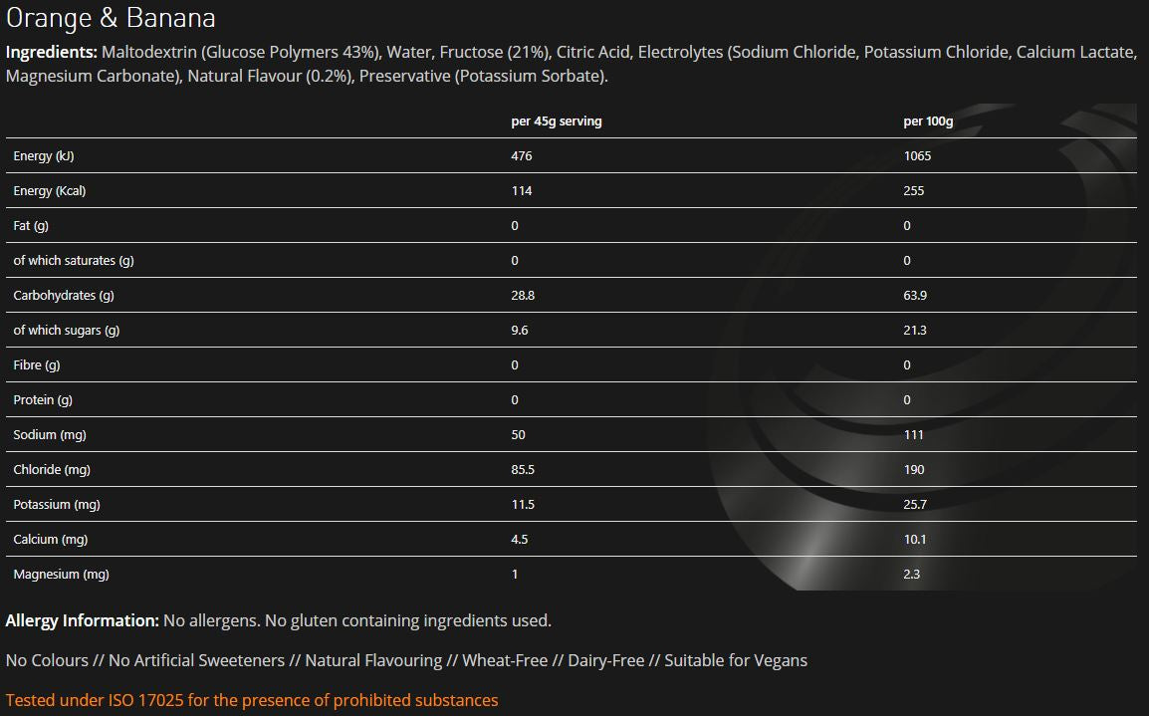Click the Orange & Banana heading

(x=111, y=18)
